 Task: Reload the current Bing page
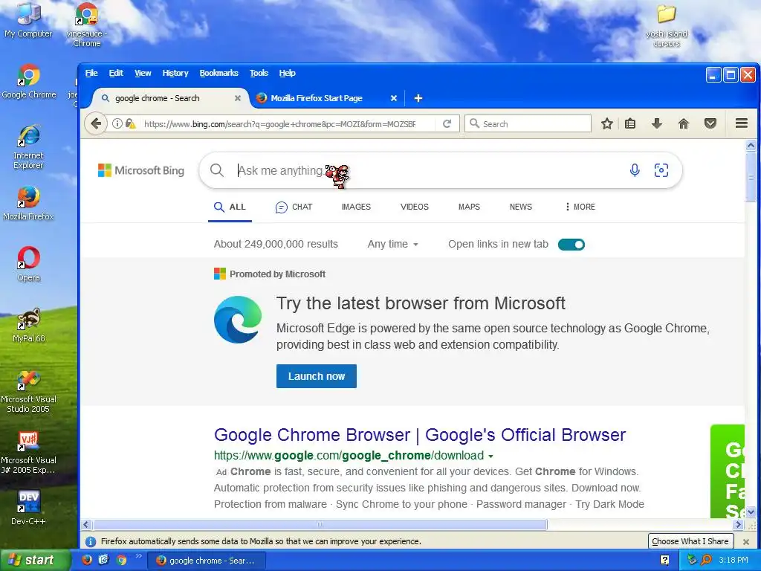pos(447,124)
